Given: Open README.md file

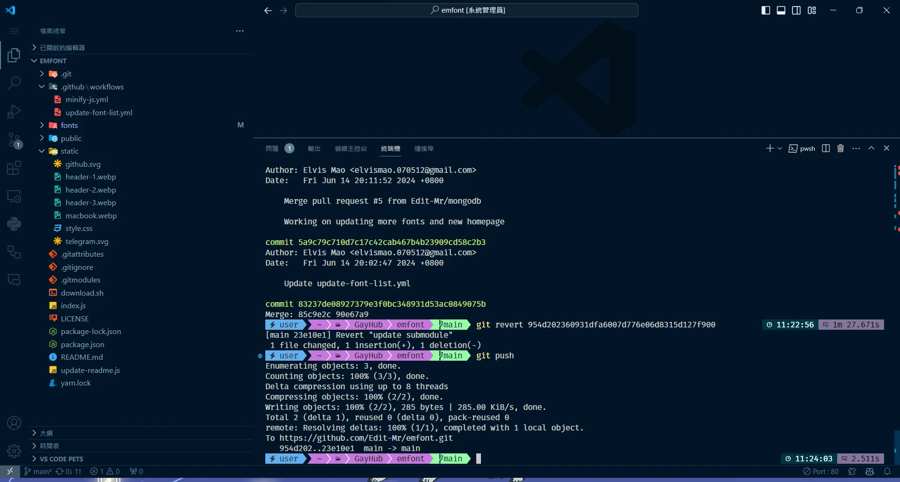Looking at the screenshot, I should point(141,357).
